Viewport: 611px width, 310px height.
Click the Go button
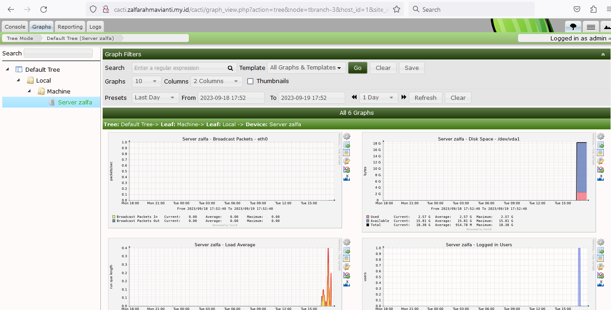click(x=358, y=68)
